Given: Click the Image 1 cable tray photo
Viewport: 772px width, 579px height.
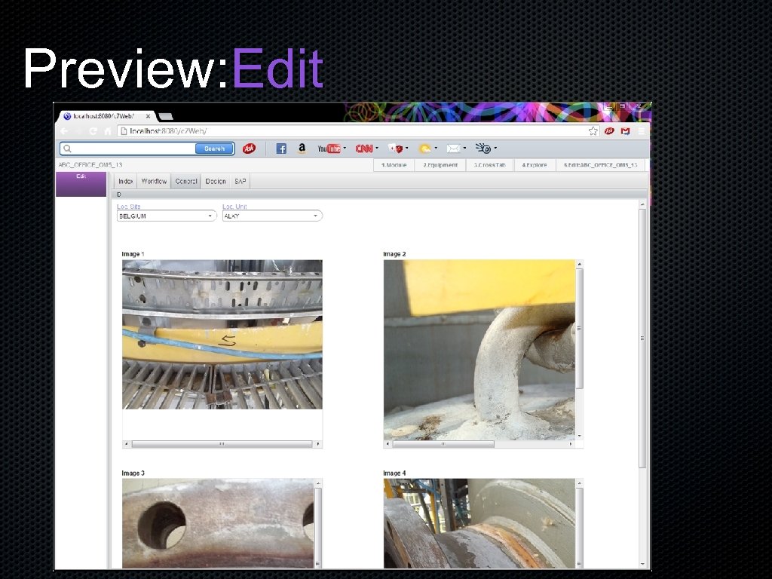Looking at the screenshot, I should point(222,334).
